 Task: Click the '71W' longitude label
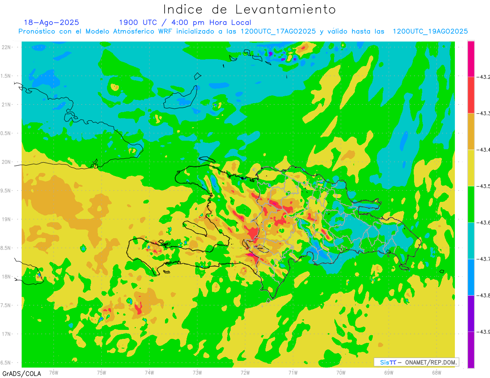point(293,372)
